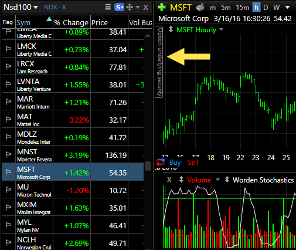Remove the indicator pane with its X icon
Image resolution: width=296 pixels, height=250 pixels.
169,180
